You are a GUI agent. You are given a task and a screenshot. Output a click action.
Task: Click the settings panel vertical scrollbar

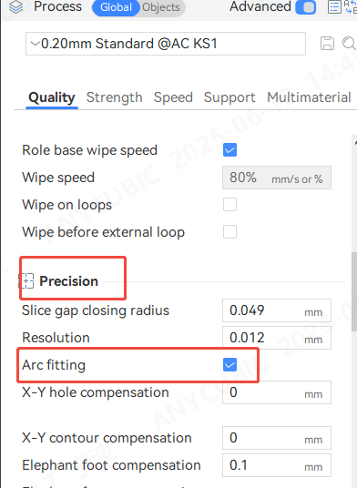coord(354,291)
